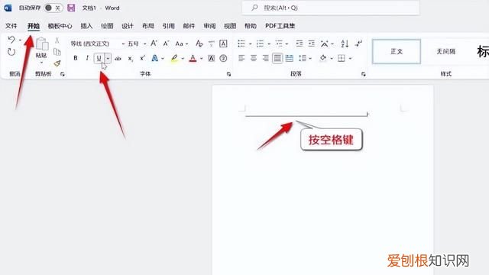Increase font size with the larger A
The height and width of the screenshot is (275, 489).
(x=154, y=44)
